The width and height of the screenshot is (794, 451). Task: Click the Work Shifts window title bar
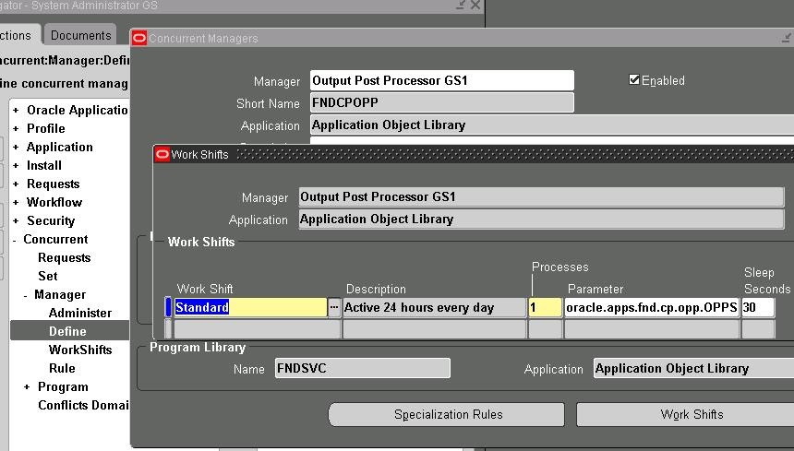[474, 154]
